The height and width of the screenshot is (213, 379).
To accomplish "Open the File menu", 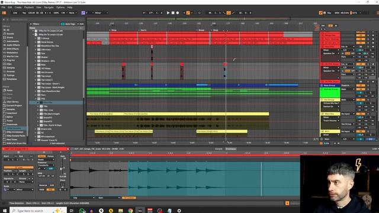I will [4, 8].
